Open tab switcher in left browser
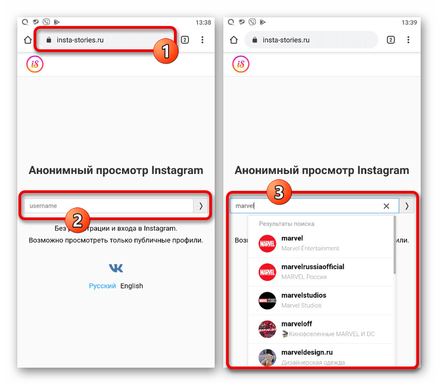The height and width of the screenshot is (385, 438). click(185, 40)
